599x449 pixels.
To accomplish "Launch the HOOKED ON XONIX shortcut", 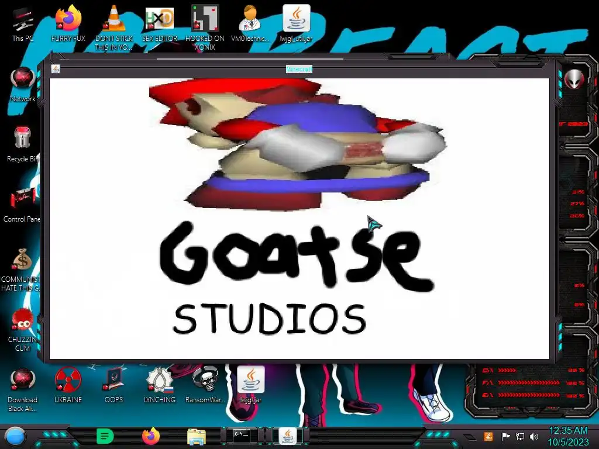I will click(205, 27).
